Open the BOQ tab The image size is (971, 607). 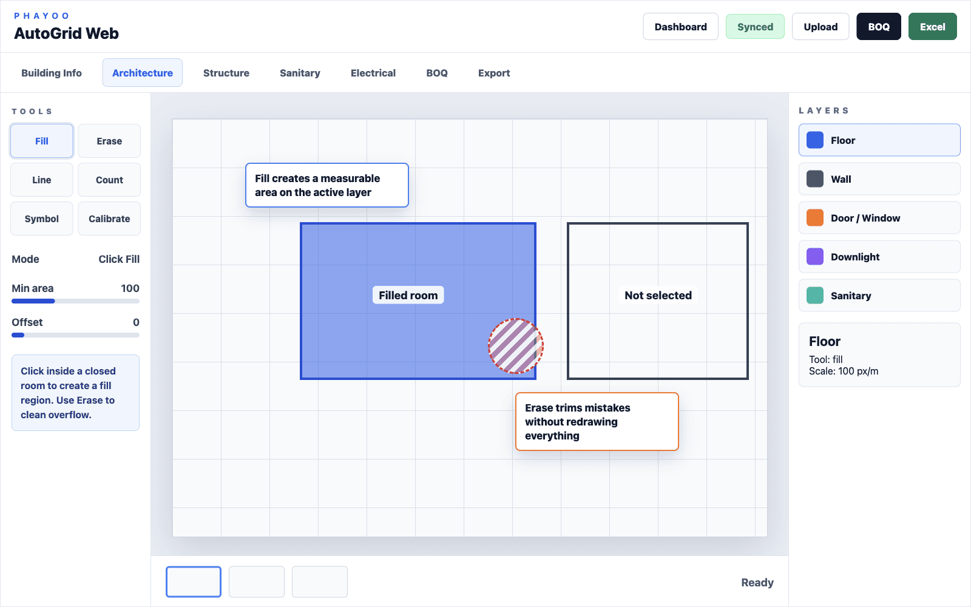[437, 73]
